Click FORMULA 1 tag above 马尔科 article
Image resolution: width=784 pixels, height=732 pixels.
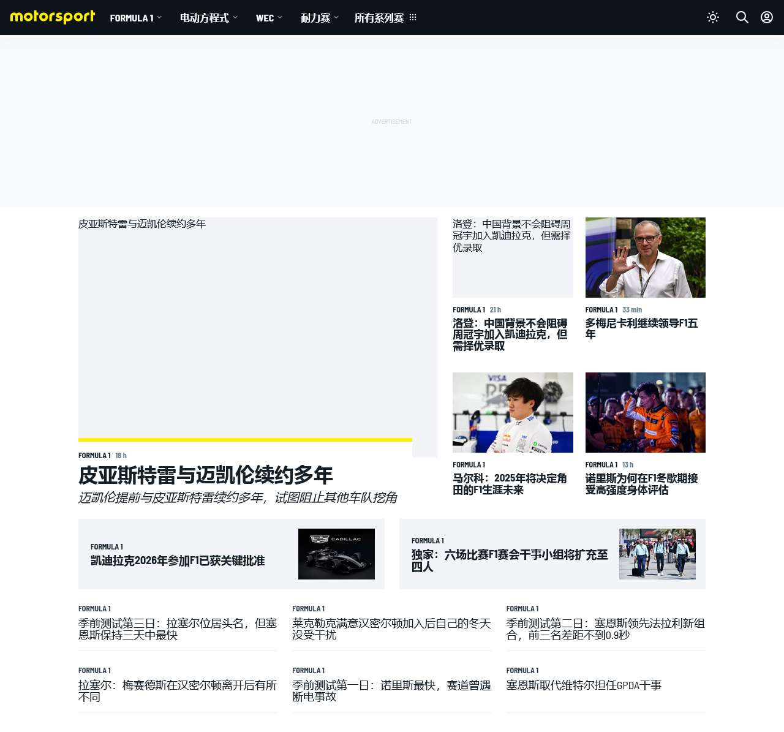coord(469,465)
